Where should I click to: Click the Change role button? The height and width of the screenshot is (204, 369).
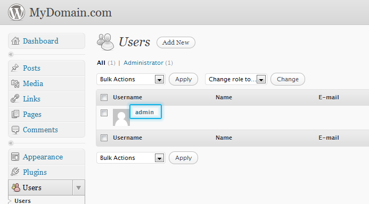coord(288,79)
